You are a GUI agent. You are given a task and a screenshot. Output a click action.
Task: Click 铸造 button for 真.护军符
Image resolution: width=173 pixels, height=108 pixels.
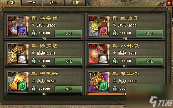click(x=68, y=89)
